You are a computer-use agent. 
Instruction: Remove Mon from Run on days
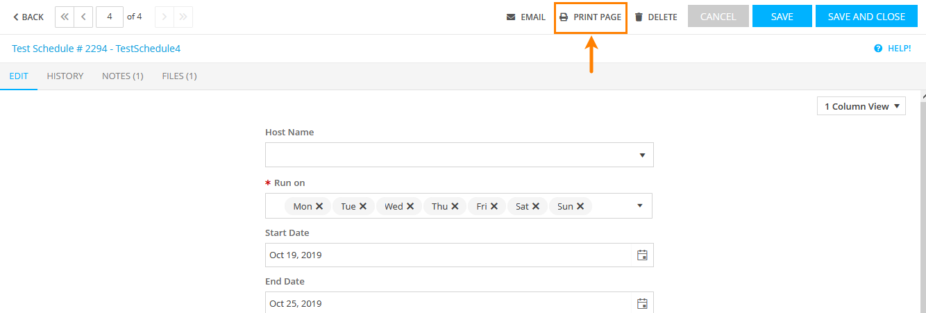point(319,206)
